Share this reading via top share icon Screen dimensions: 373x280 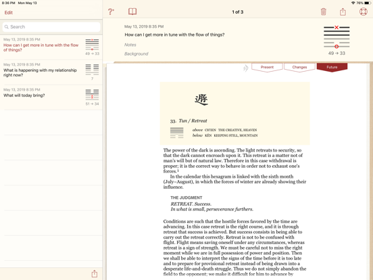pos(343,11)
